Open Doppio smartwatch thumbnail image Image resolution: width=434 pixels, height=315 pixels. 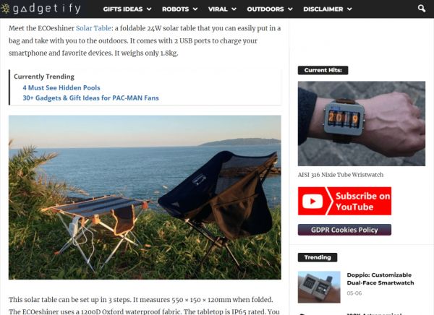[x=319, y=287]
